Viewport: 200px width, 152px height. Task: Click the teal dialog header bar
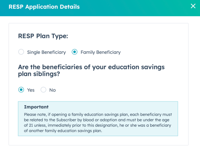tap(100, 8)
